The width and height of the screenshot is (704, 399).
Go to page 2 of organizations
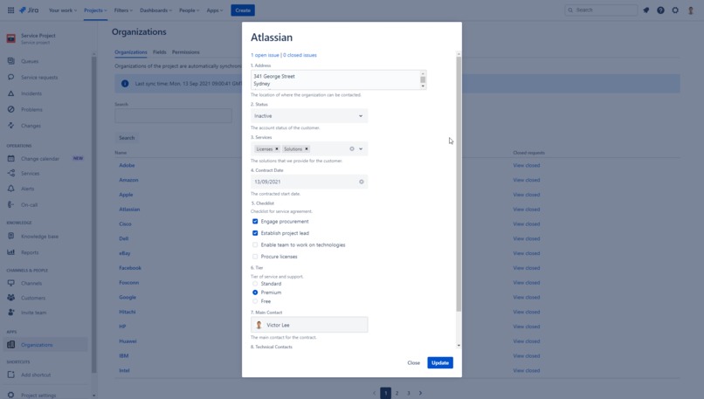pos(397,393)
